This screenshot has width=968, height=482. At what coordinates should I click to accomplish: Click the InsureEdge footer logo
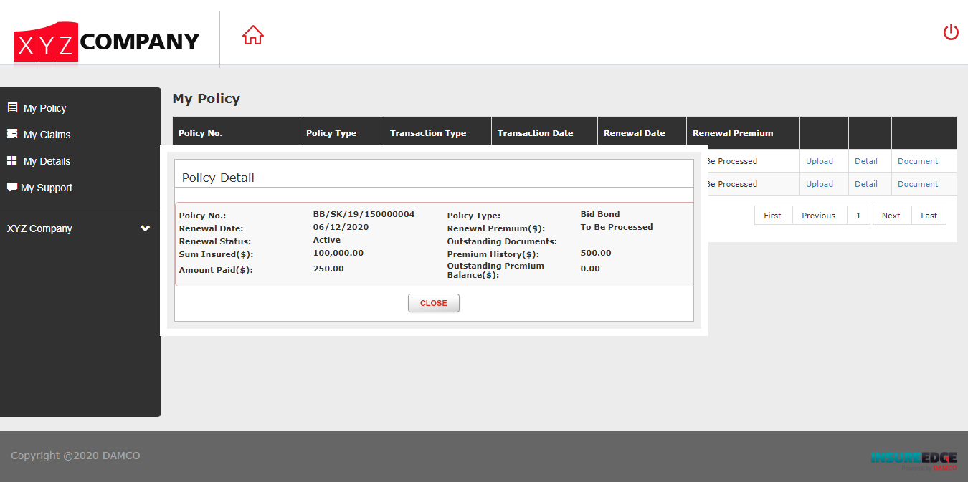914,459
